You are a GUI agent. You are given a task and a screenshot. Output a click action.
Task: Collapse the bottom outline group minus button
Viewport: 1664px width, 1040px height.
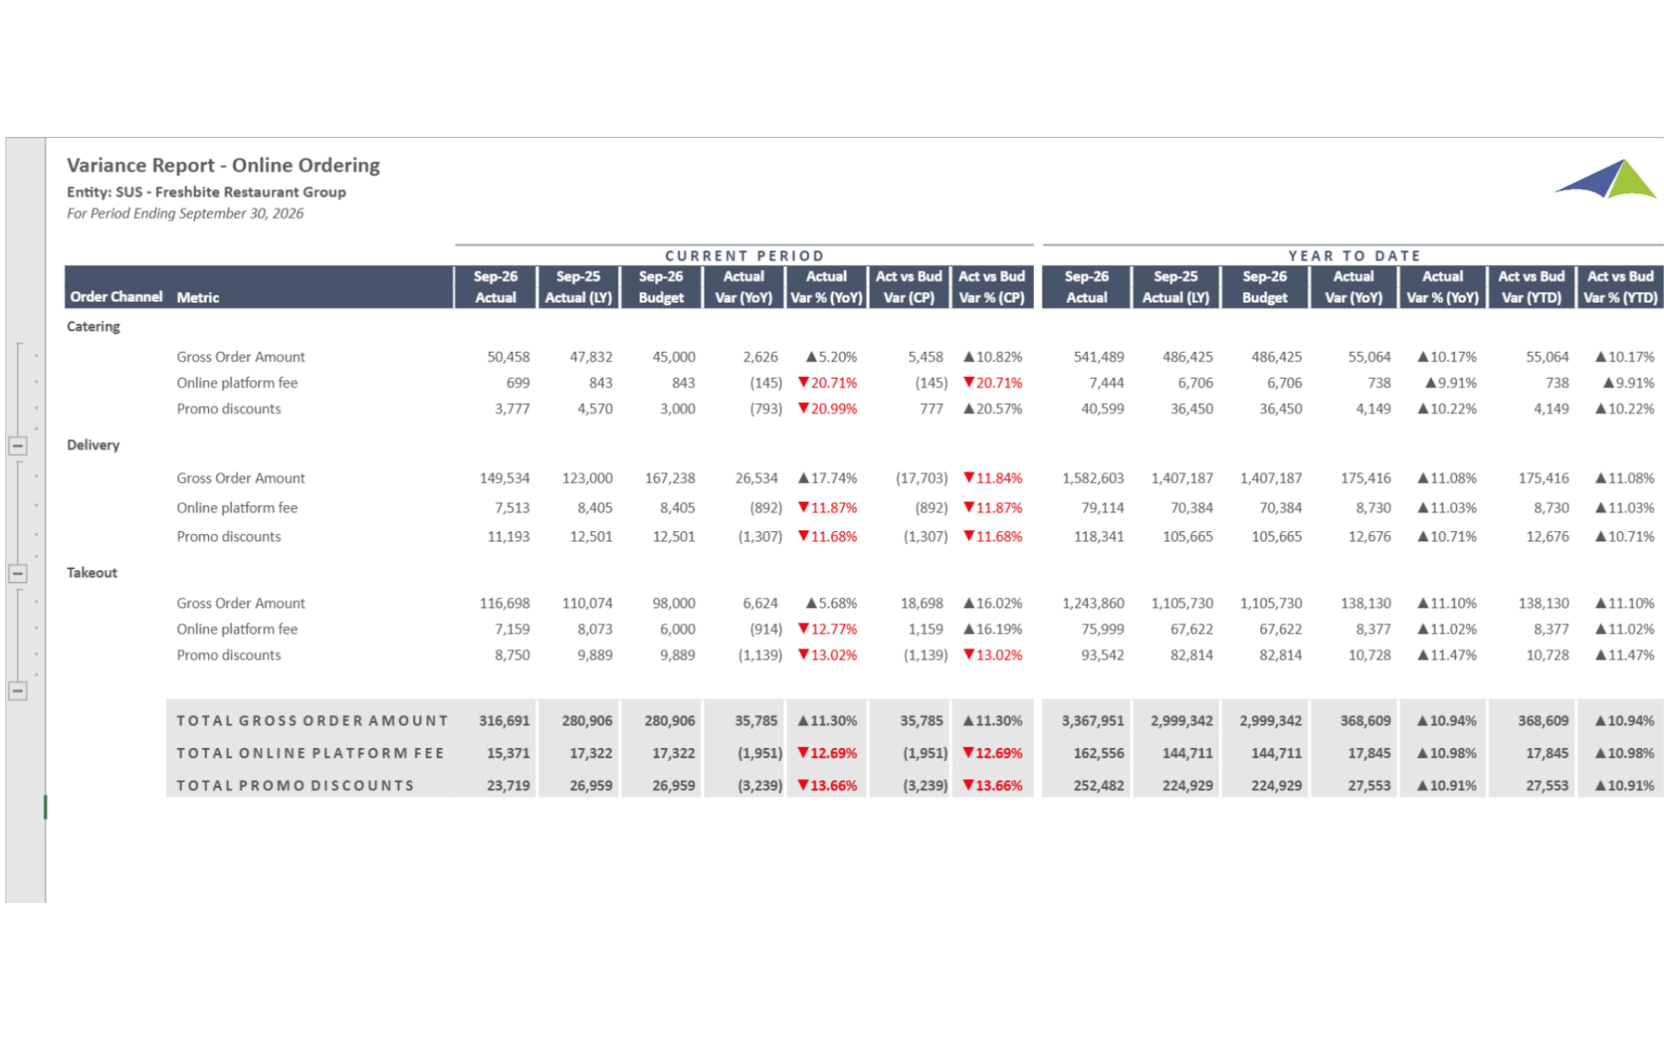pyautogui.click(x=17, y=691)
